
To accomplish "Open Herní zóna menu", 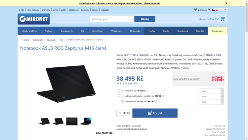I will click(97, 31).
